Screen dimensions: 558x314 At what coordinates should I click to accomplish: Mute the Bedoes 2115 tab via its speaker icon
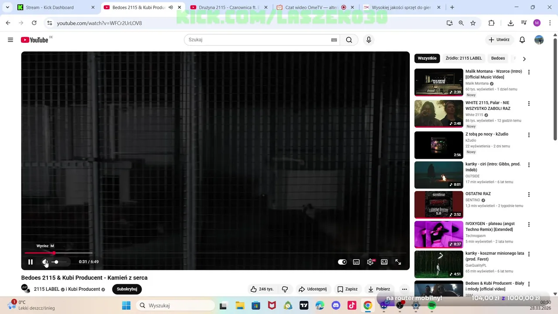click(170, 7)
